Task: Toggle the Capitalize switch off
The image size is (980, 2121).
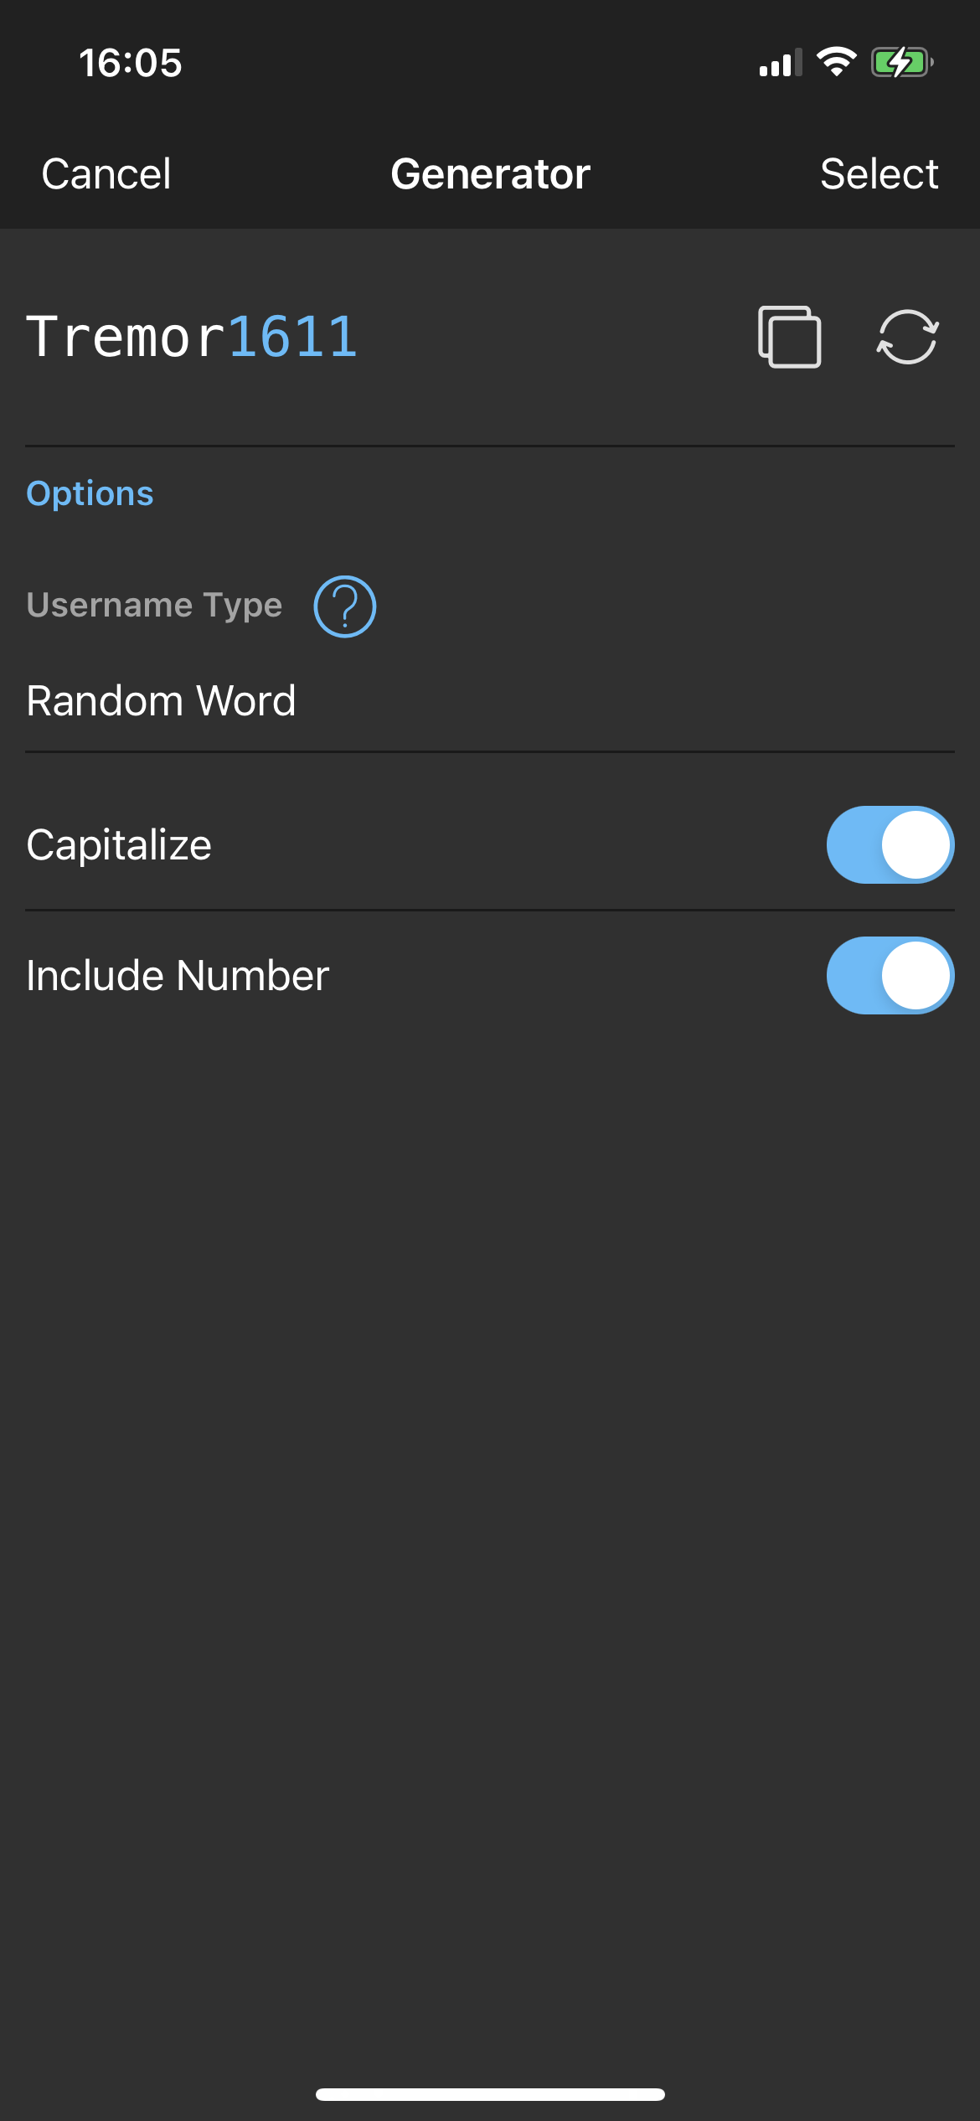Action: 890,844
